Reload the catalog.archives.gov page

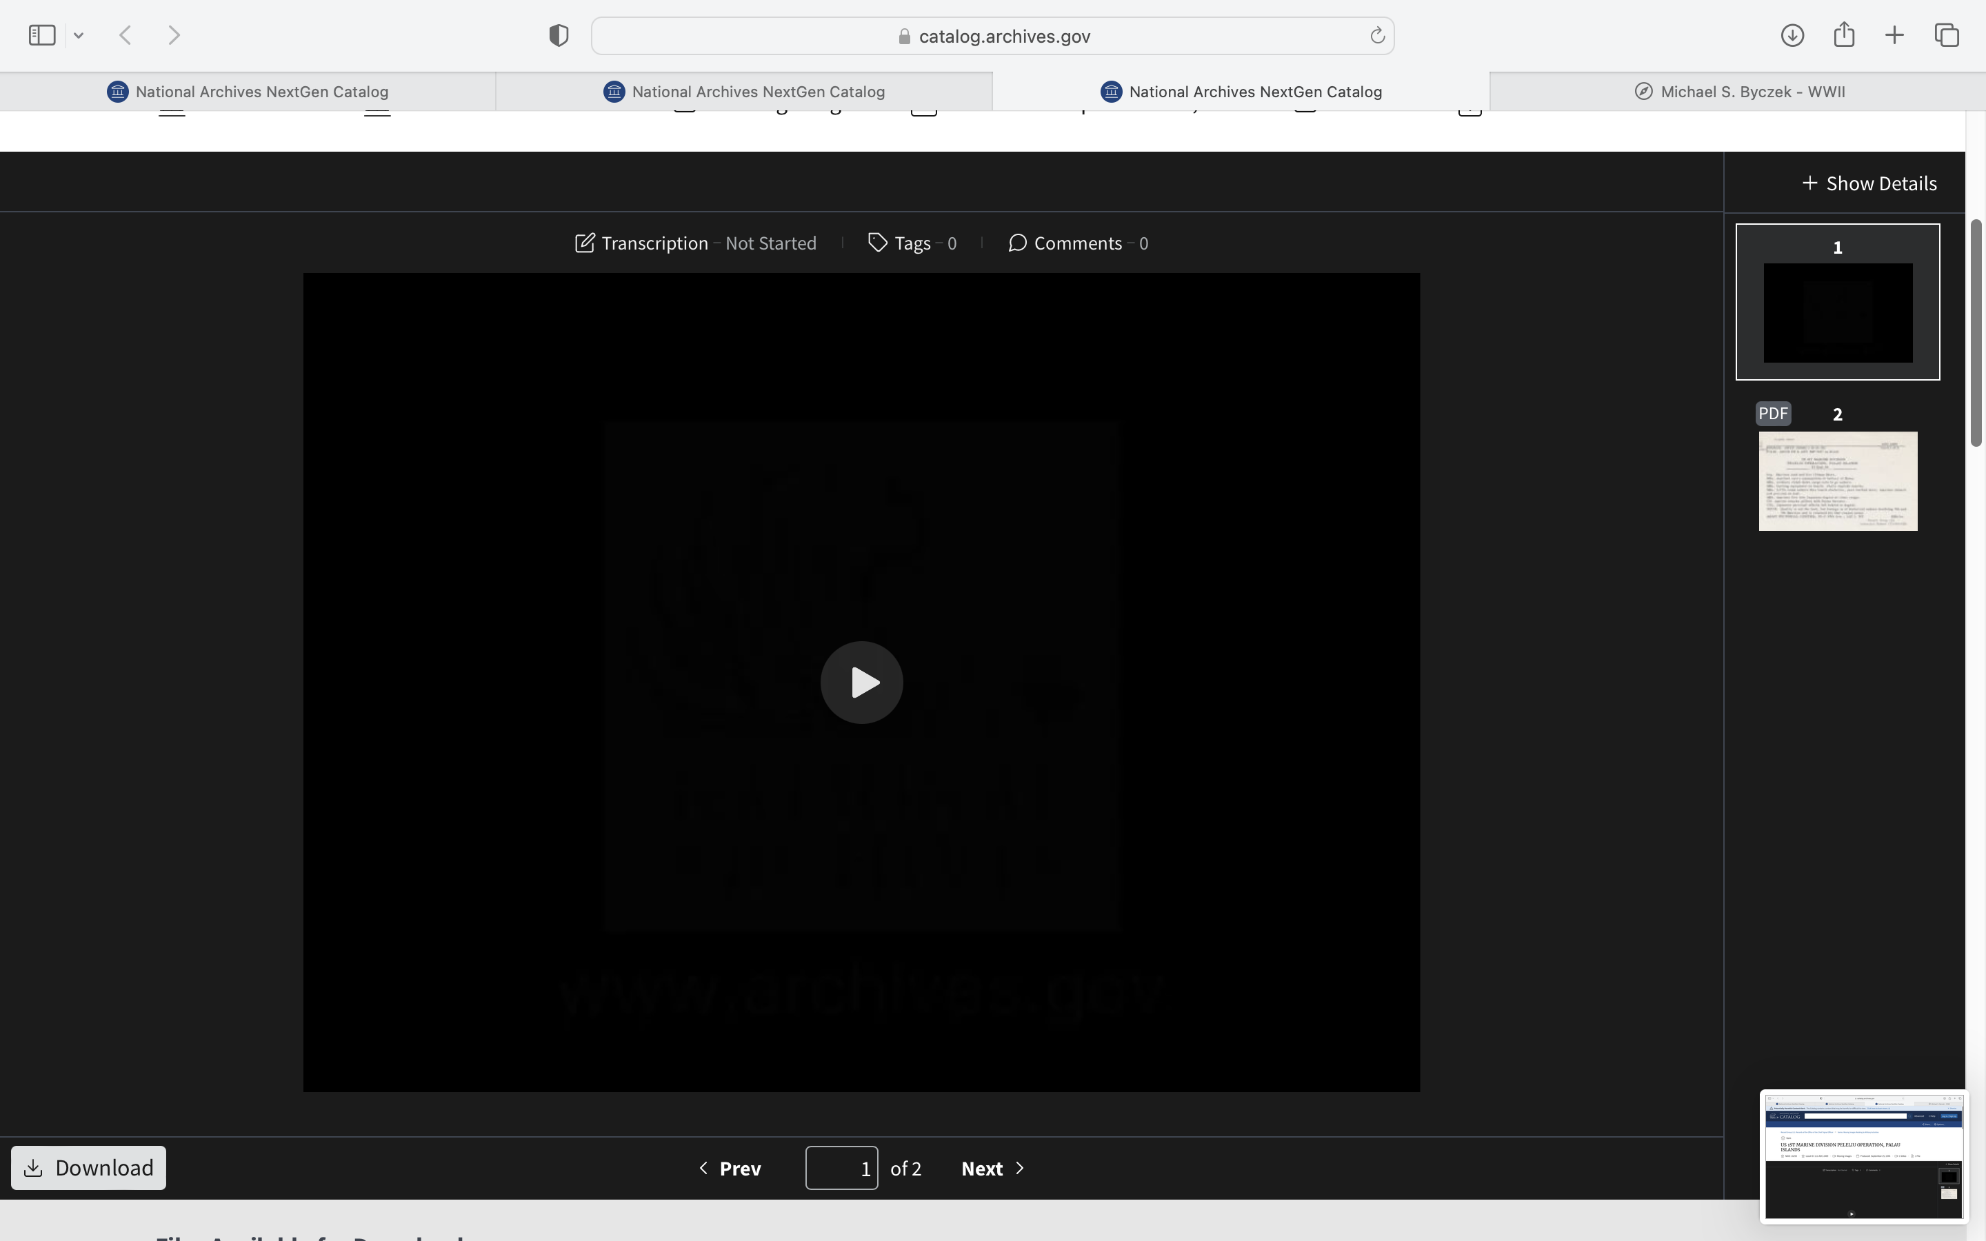pyautogui.click(x=1377, y=35)
